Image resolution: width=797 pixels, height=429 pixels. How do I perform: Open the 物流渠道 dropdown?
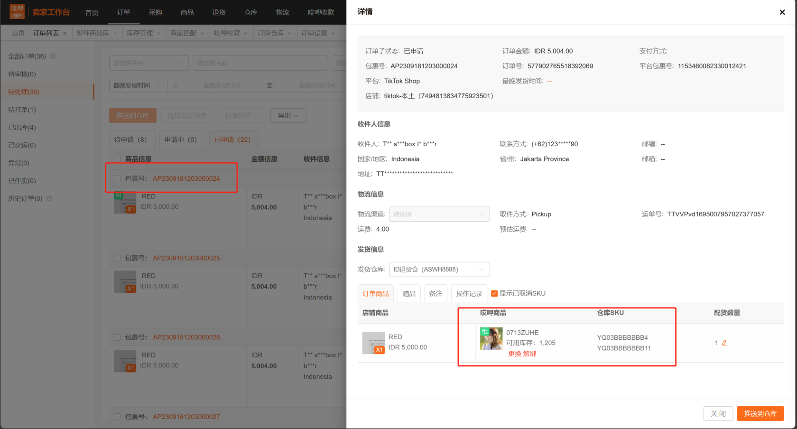(439, 214)
